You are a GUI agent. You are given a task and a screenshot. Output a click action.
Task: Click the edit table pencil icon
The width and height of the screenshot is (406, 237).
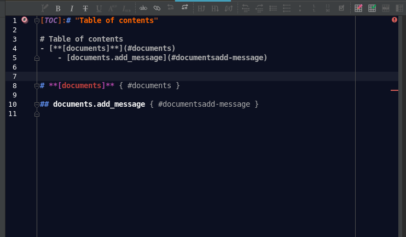(358, 8)
